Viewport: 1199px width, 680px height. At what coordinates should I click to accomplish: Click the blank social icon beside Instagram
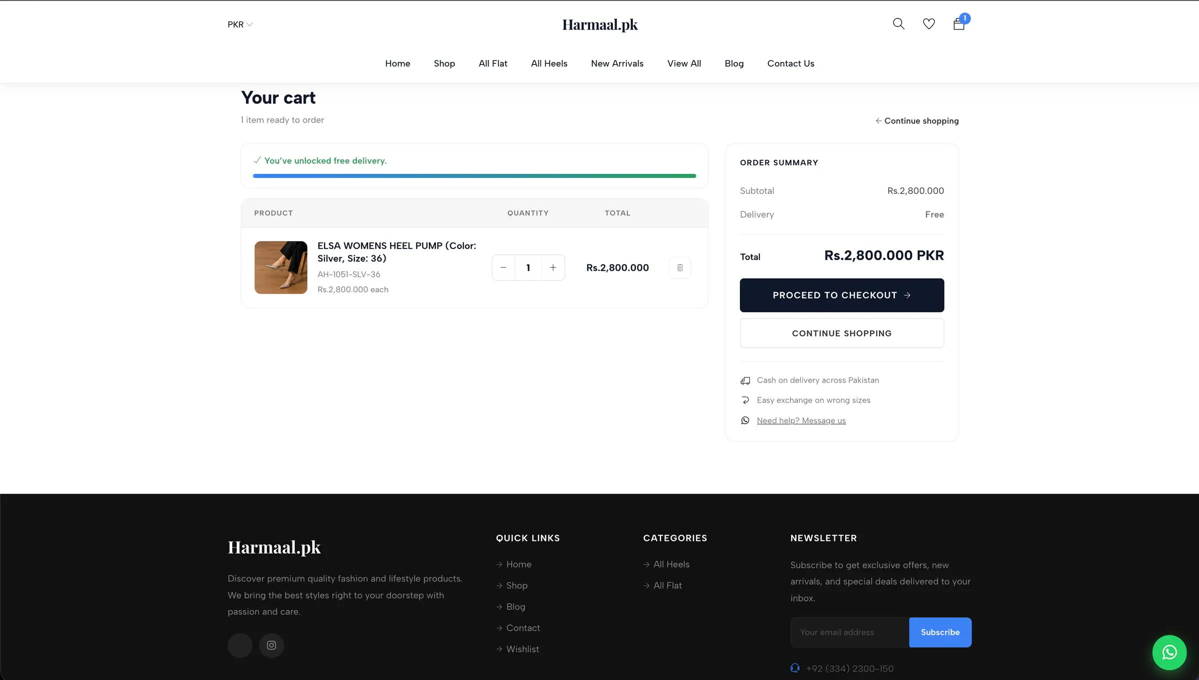point(240,645)
